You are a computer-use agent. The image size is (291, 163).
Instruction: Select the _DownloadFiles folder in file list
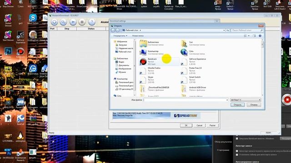(155, 89)
